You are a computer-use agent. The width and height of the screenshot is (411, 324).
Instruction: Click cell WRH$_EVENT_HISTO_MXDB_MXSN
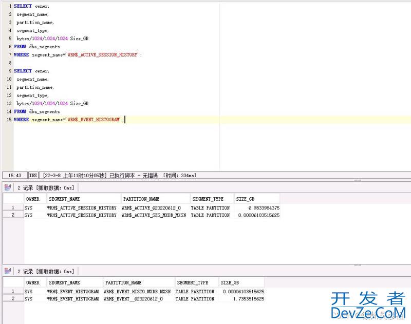tap(137, 292)
